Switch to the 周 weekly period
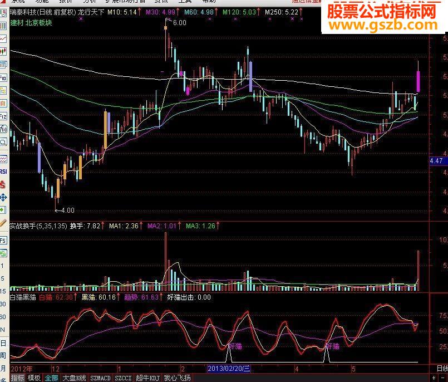Screen dimensions: 448x382 pyautogui.click(x=3, y=355)
